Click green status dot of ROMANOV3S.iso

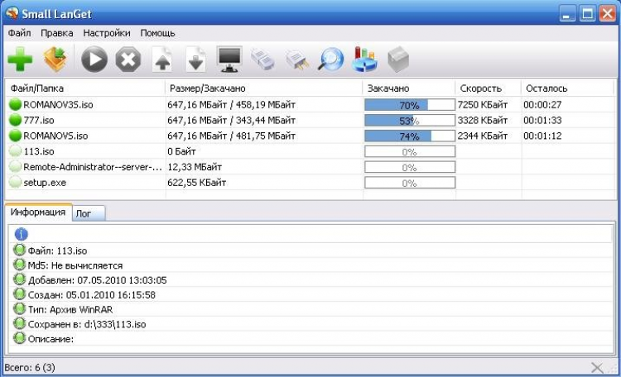15,104
